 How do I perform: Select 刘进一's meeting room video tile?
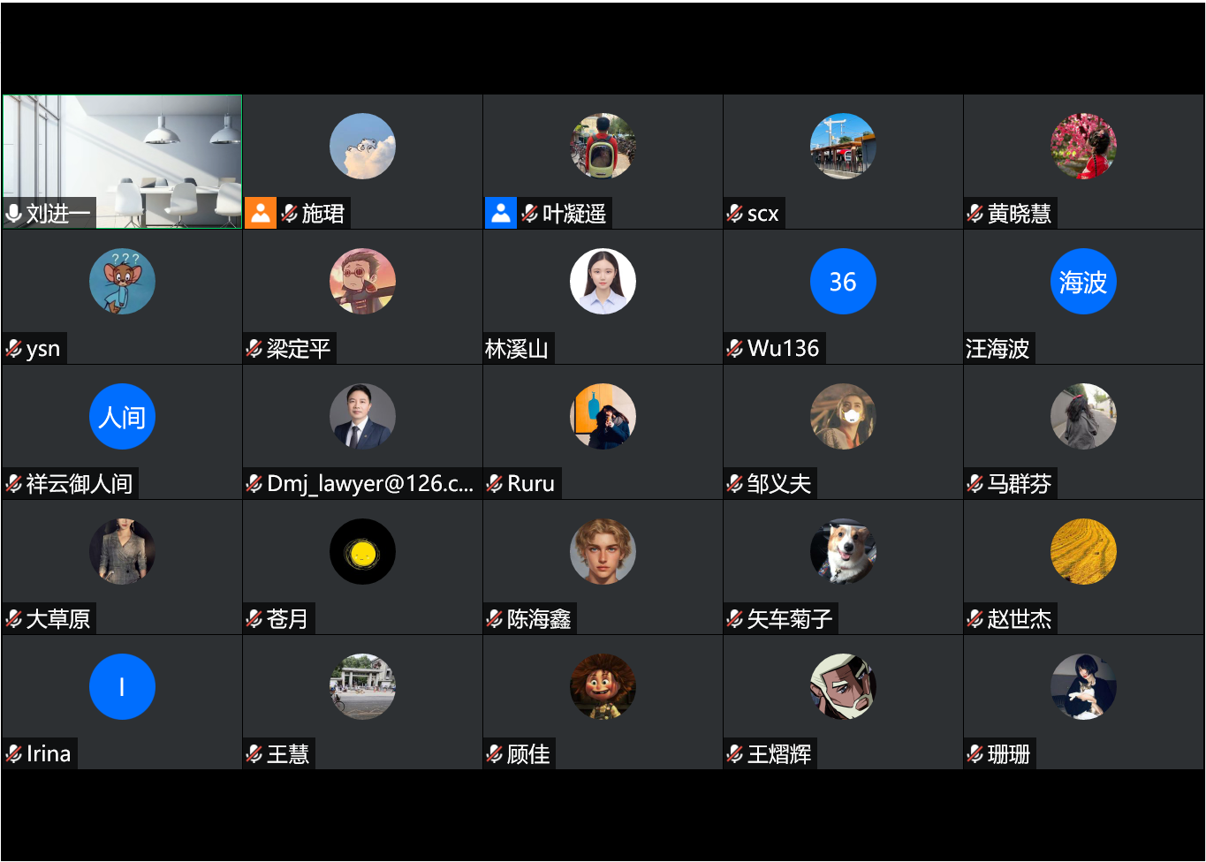click(122, 162)
